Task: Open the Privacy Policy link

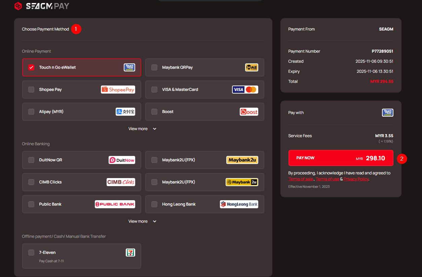Action: pyautogui.click(x=356, y=179)
